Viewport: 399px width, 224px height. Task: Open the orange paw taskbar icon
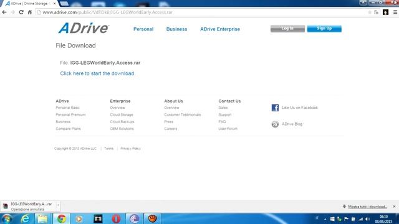[152, 218]
